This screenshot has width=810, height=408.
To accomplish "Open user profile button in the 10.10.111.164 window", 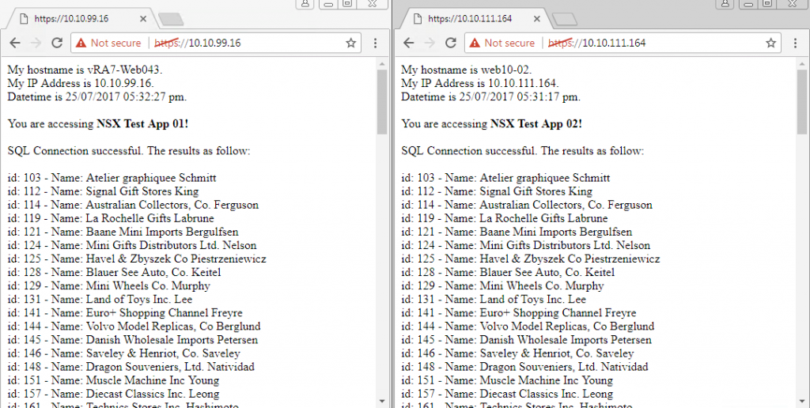I will [x=725, y=4].
